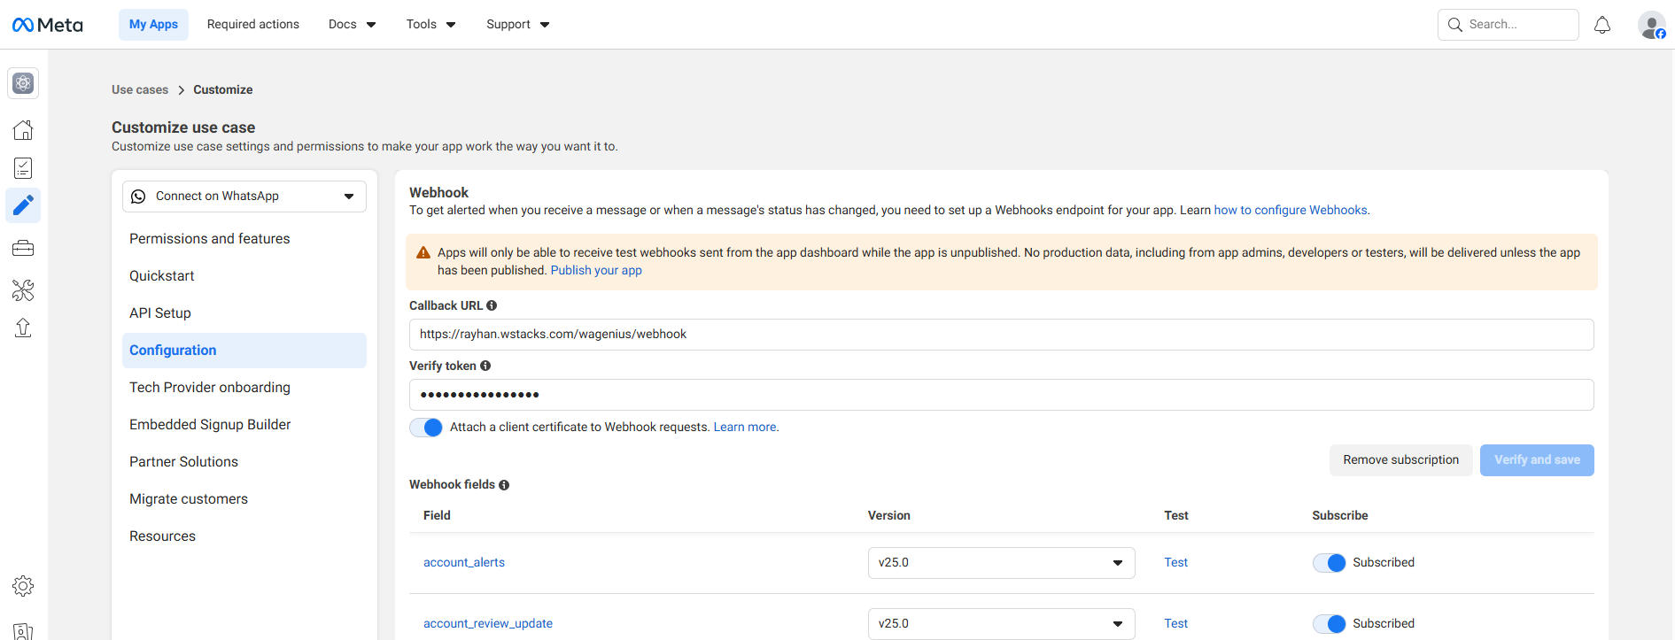Toggle client certificate attachment switch
This screenshot has height=640, width=1675.
point(426,428)
